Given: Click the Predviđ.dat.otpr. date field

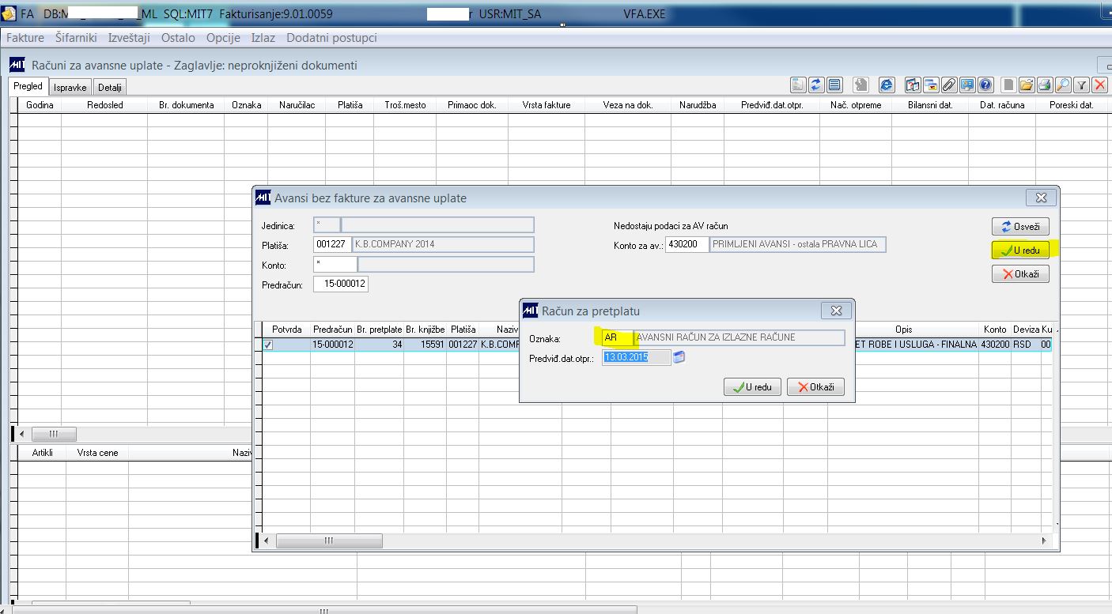Looking at the screenshot, I should coord(637,357).
